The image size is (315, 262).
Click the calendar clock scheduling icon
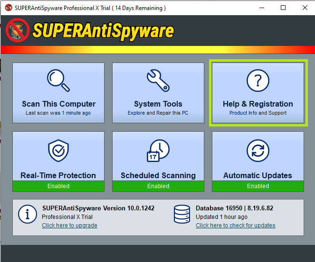(x=158, y=151)
